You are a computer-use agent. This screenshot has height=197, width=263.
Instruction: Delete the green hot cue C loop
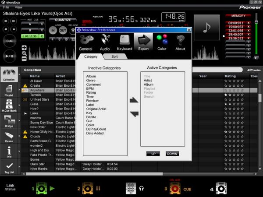(x=42, y=36)
